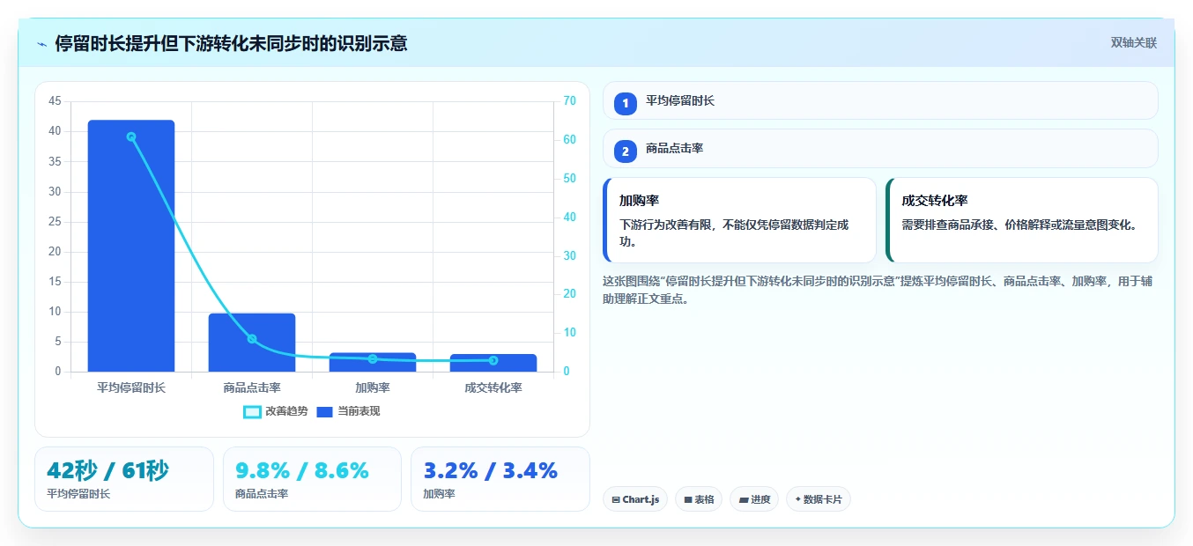Click trend line point on 成交转化率

pyautogui.click(x=493, y=360)
